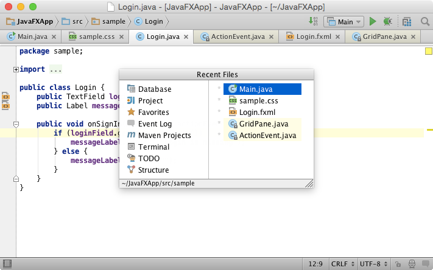
Task: Open Project Structure icon in toolbar
Action: (x=407, y=21)
